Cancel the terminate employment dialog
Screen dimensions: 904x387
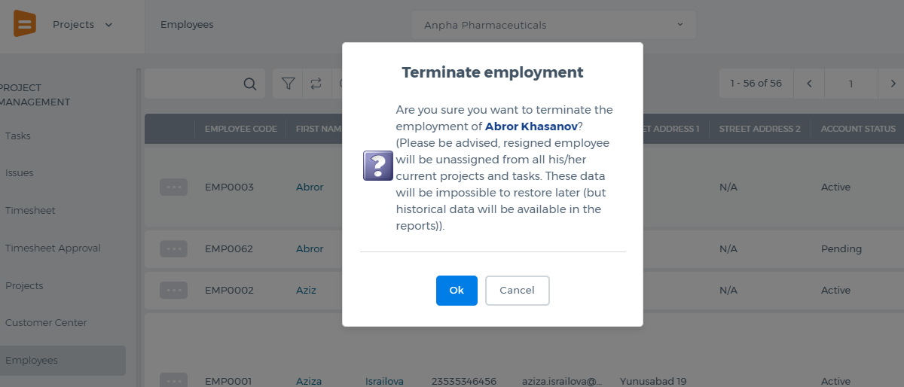point(517,291)
